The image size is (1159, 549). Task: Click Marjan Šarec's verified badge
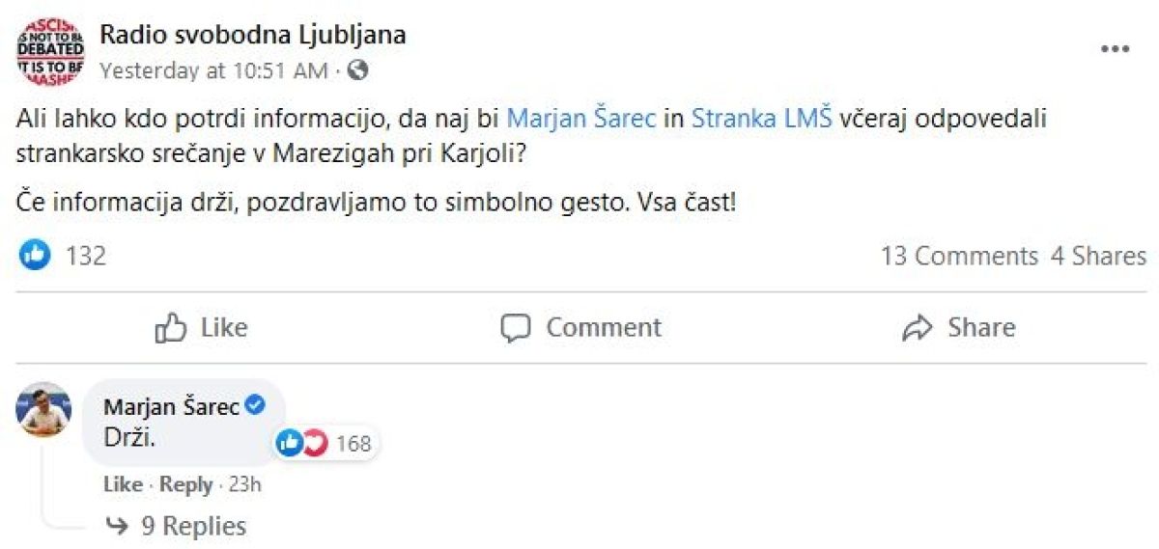coord(256,407)
